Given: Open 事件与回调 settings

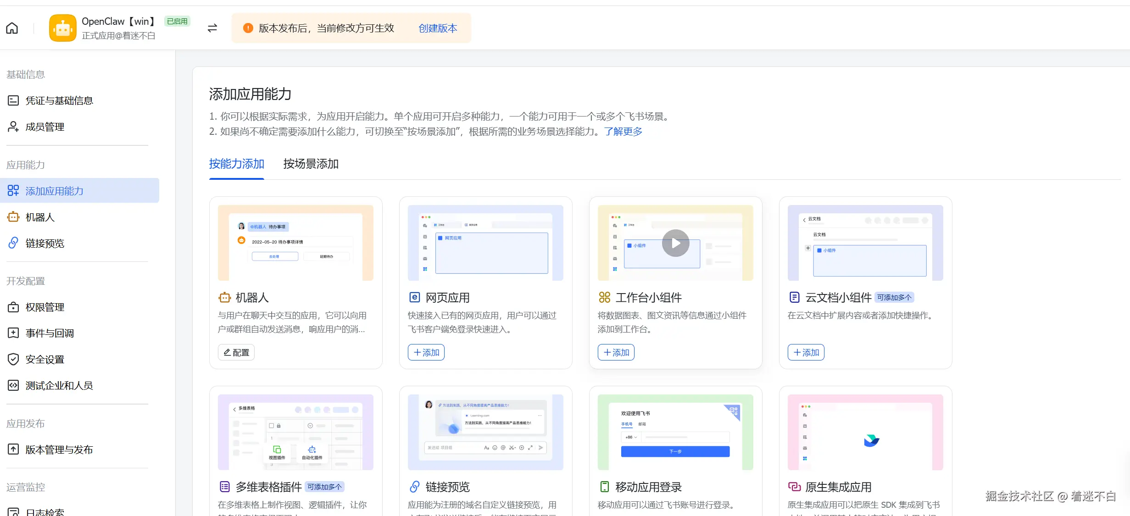Looking at the screenshot, I should click(50, 333).
